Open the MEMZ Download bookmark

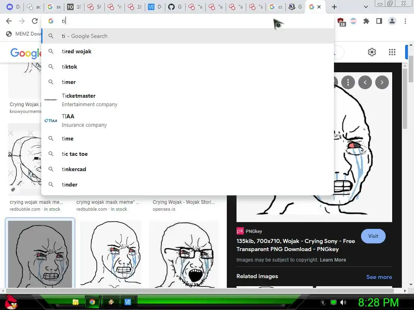click(x=24, y=34)
